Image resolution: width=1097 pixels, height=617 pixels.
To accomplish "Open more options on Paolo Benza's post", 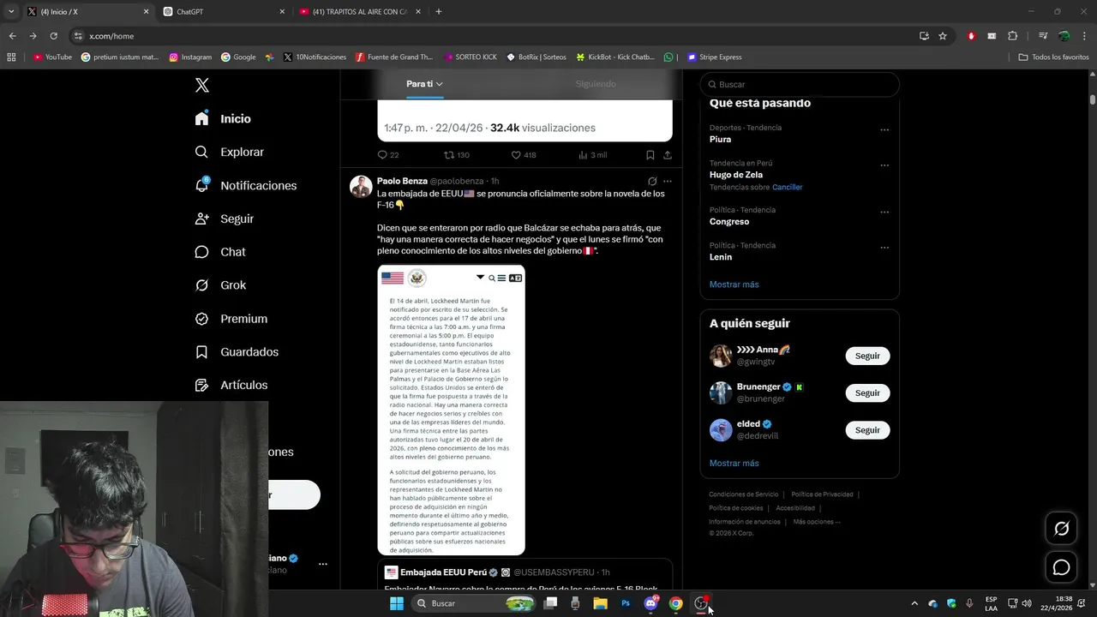I will [668, 181].
